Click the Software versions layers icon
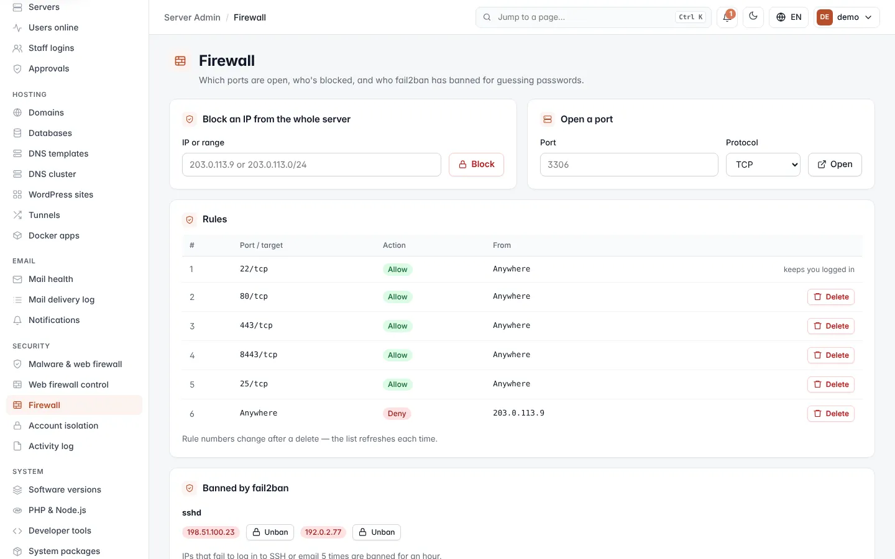 (17, 489)
